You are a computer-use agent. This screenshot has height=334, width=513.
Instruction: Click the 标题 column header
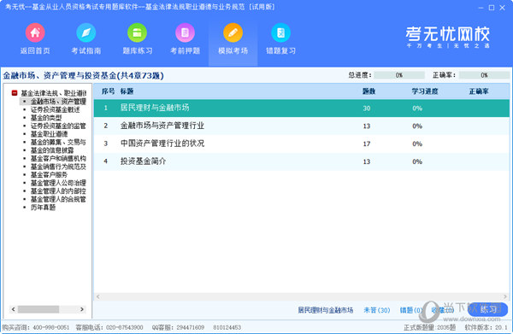click(127, 91)
